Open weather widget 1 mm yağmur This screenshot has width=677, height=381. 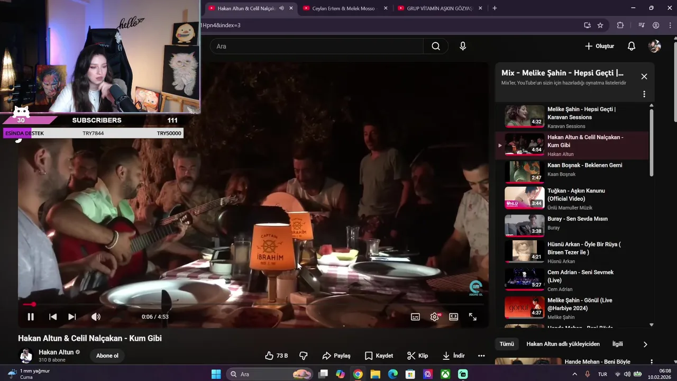click(x=29, y=374)
